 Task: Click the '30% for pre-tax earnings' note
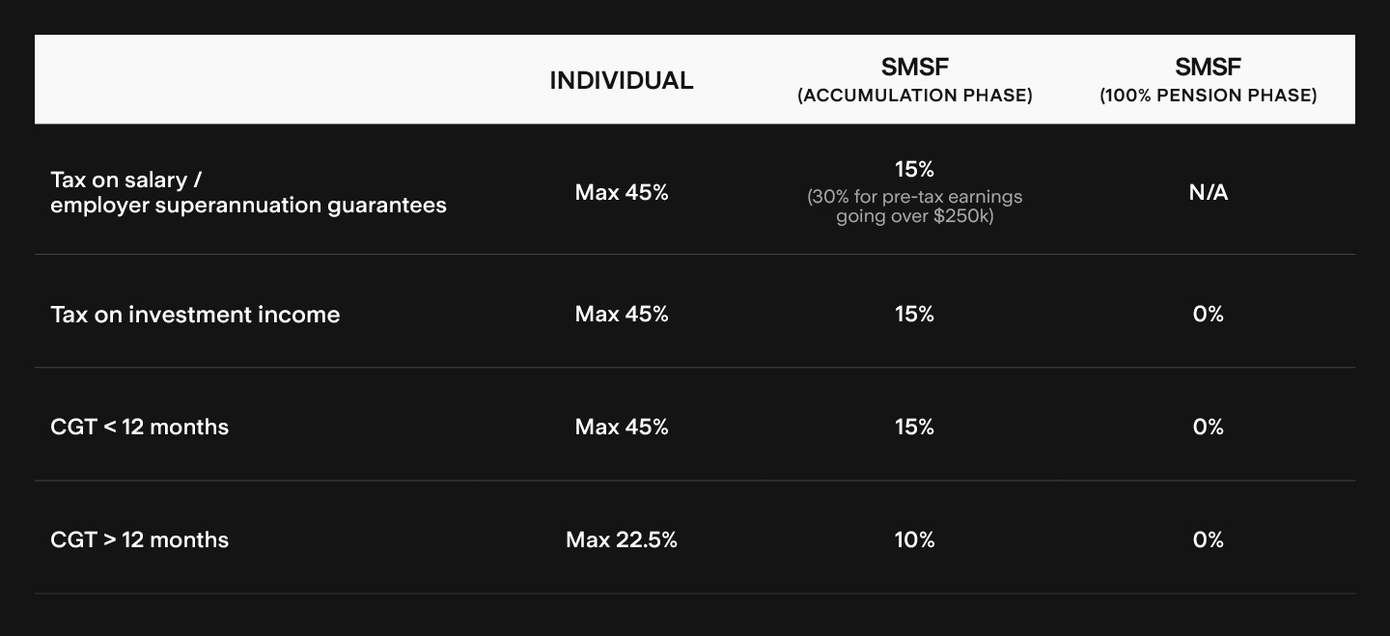tap(914, 207)
